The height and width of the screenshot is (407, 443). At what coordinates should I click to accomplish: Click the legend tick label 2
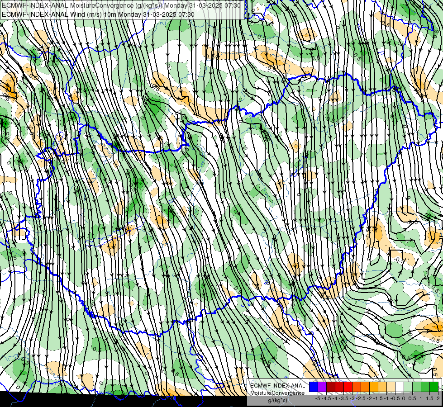(x=438, y=398)
